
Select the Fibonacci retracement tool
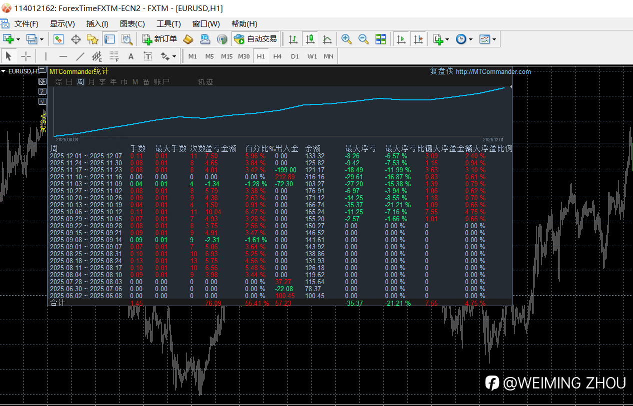[113, 56]
